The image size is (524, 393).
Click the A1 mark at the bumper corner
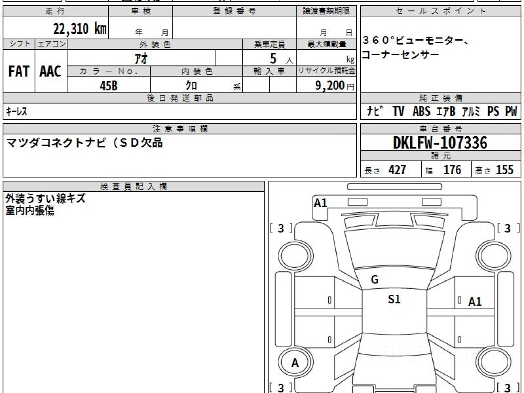[321, 203]
